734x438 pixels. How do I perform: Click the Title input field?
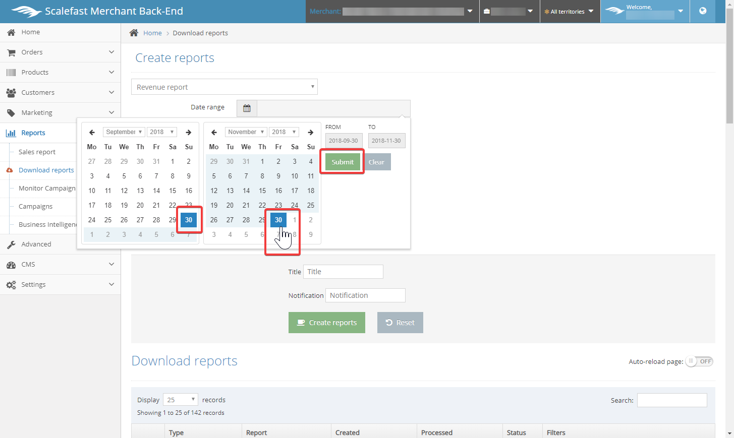(x=343, y=272)
